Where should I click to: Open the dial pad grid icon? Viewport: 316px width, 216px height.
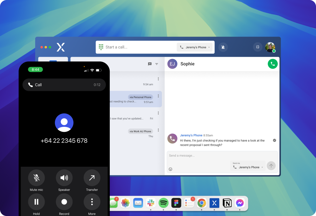pyautogui.click(x=101, y=47)
